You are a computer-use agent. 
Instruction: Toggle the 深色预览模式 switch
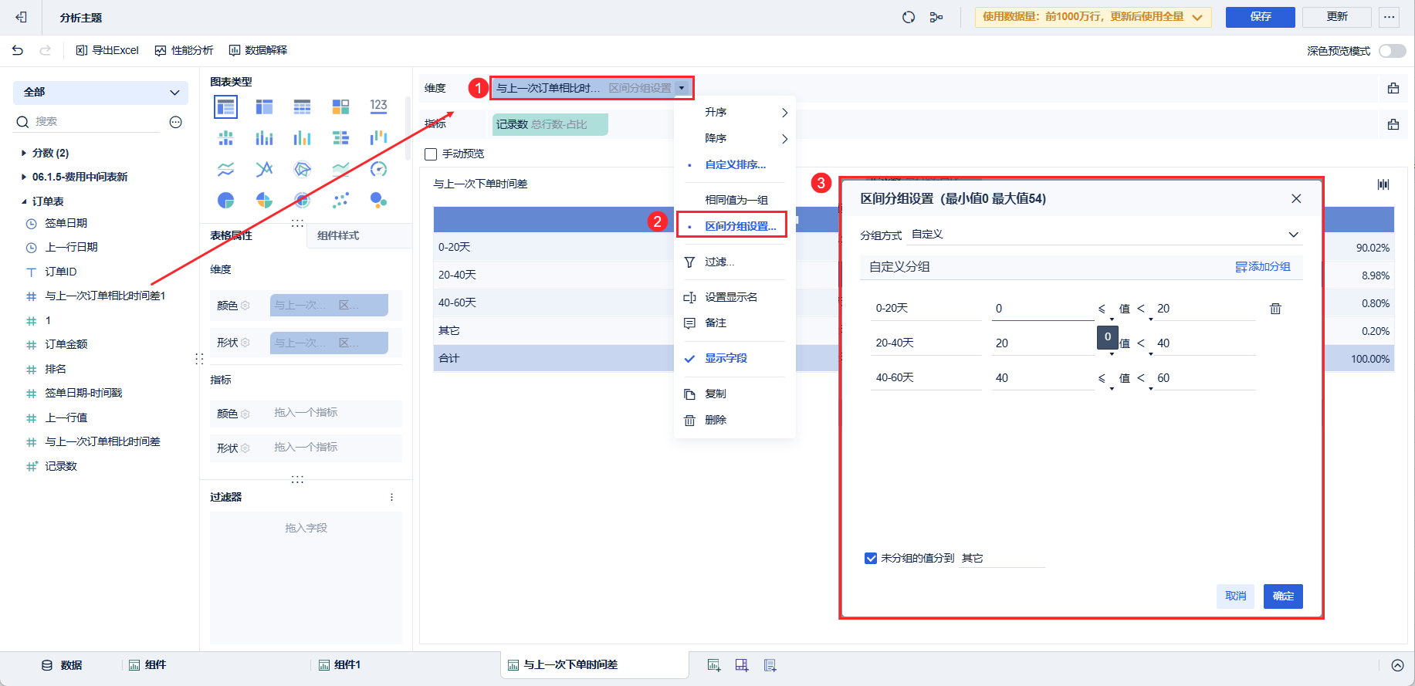pos(1393,51)
